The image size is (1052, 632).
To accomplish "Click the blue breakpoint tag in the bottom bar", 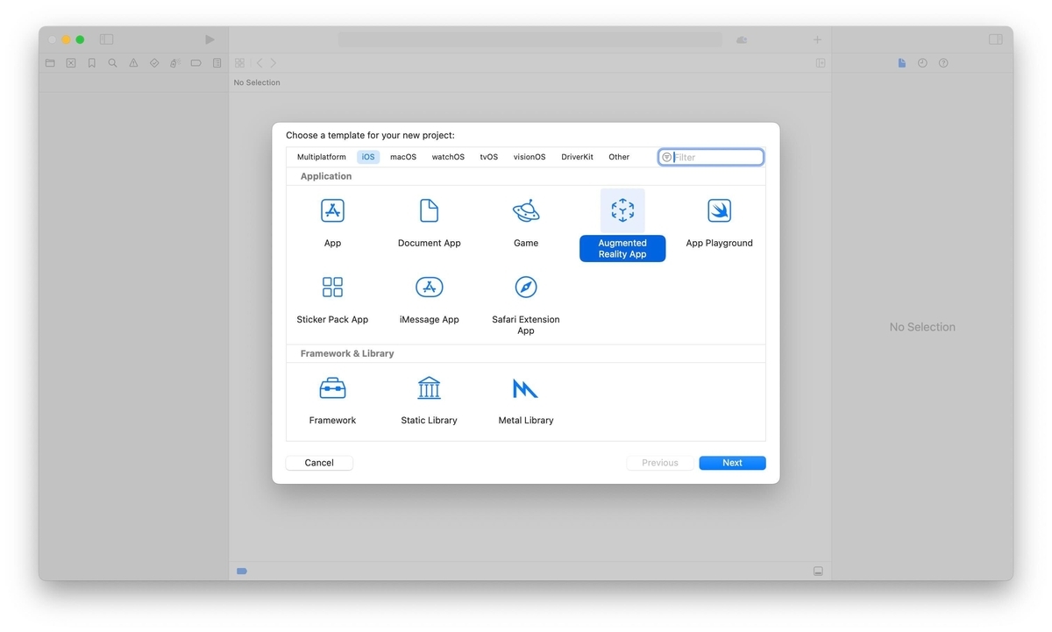I will (242, 572).
